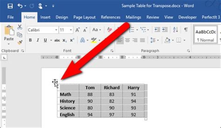Toggle Bold formatting
This screenshot has width=221, height=128.
(30, 40)
